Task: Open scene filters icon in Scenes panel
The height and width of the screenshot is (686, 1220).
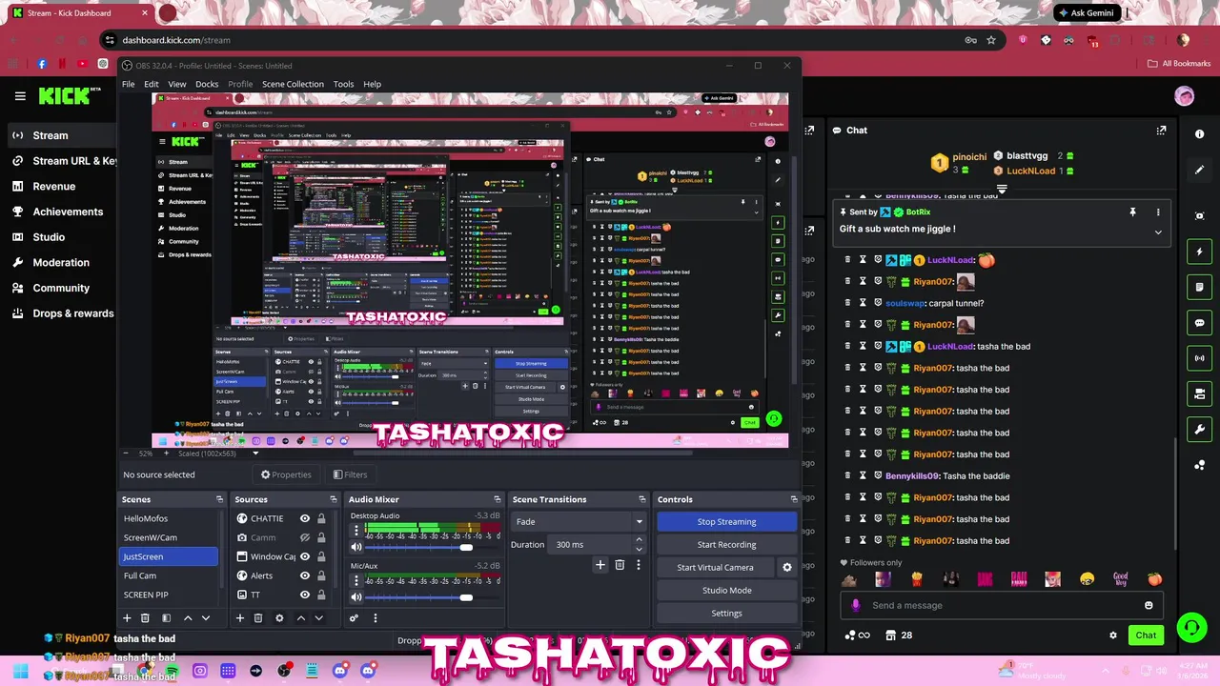Action: [x=166, y=618]
